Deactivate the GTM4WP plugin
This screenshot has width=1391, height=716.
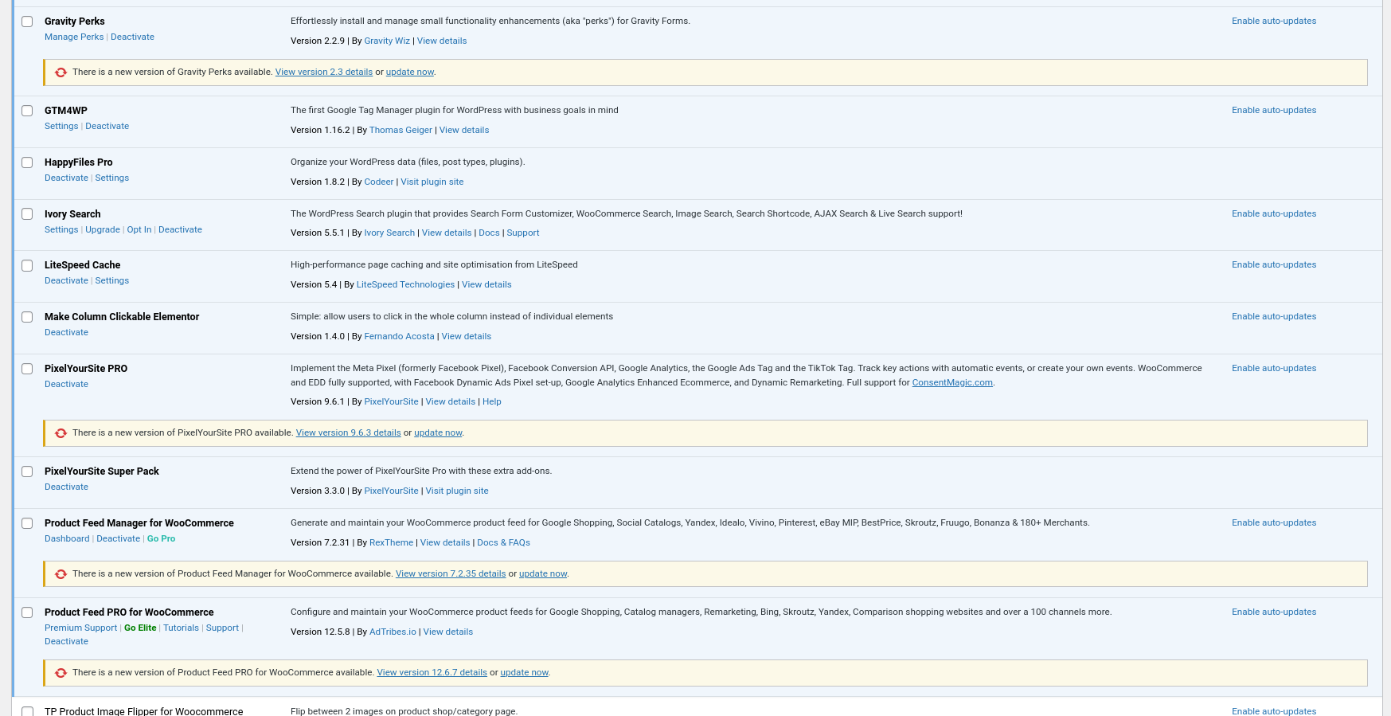pos(107,127)
